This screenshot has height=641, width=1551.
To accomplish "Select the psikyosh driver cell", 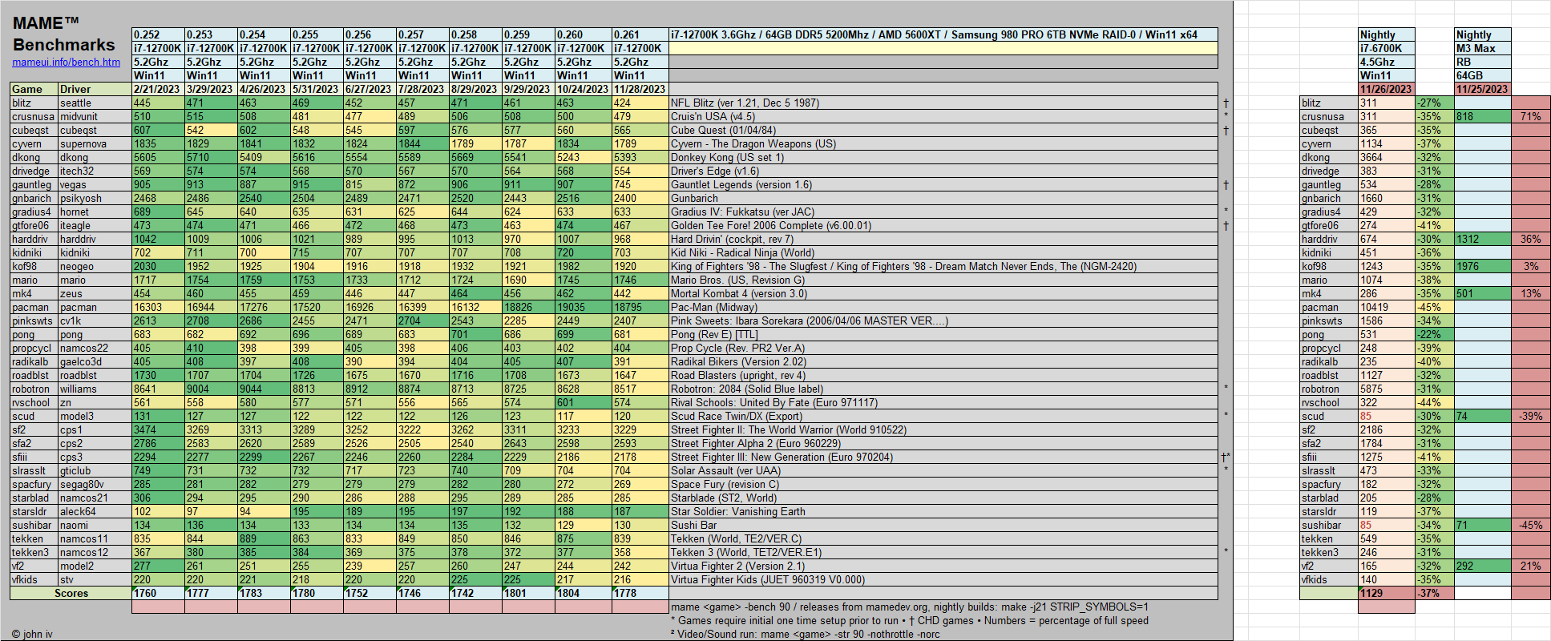I will pos(95,198).
